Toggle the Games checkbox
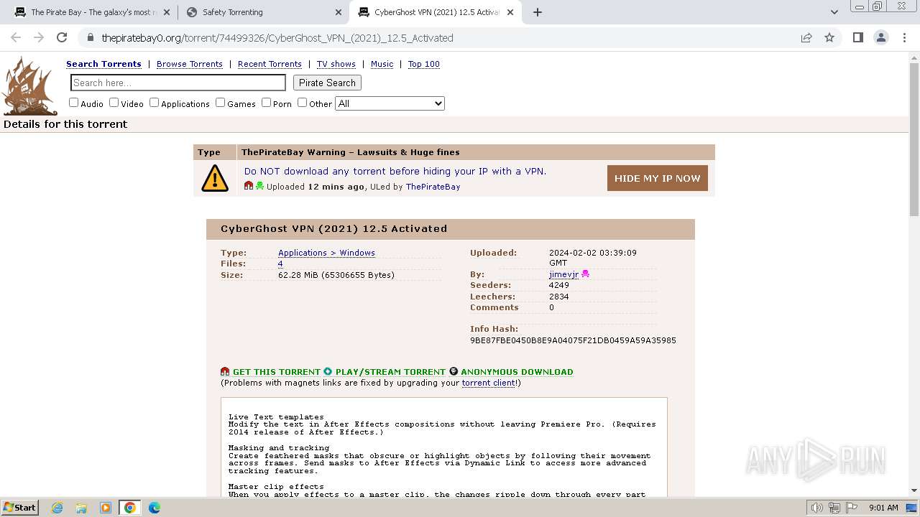Viewport: 920px width, 517px height. 220,103
